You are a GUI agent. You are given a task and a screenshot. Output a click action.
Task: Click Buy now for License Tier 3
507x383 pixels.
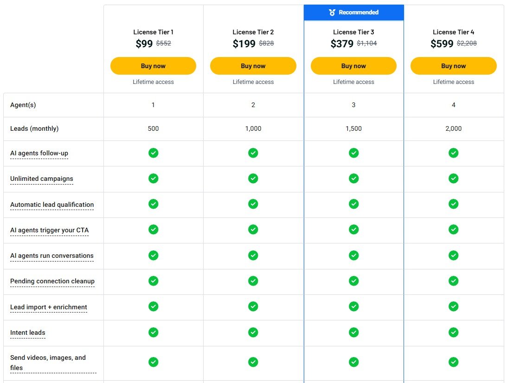point(353,66)
